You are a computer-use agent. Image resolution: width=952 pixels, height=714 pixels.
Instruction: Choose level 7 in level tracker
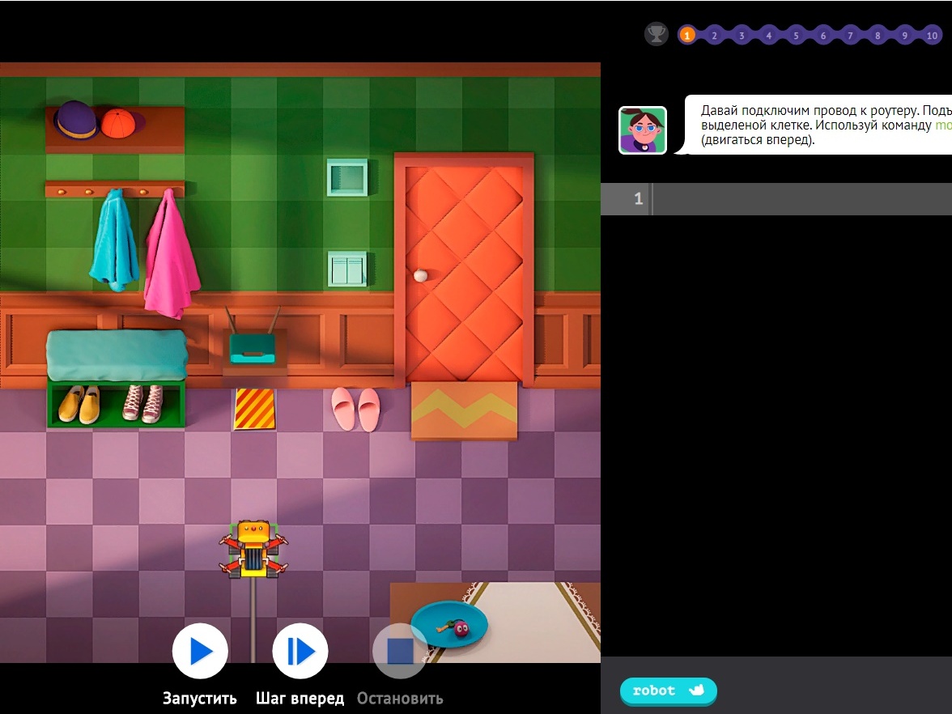coord(850,35)
